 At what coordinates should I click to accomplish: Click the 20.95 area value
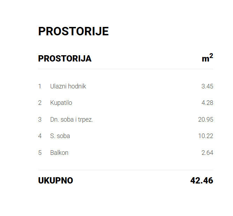(206, 120)
